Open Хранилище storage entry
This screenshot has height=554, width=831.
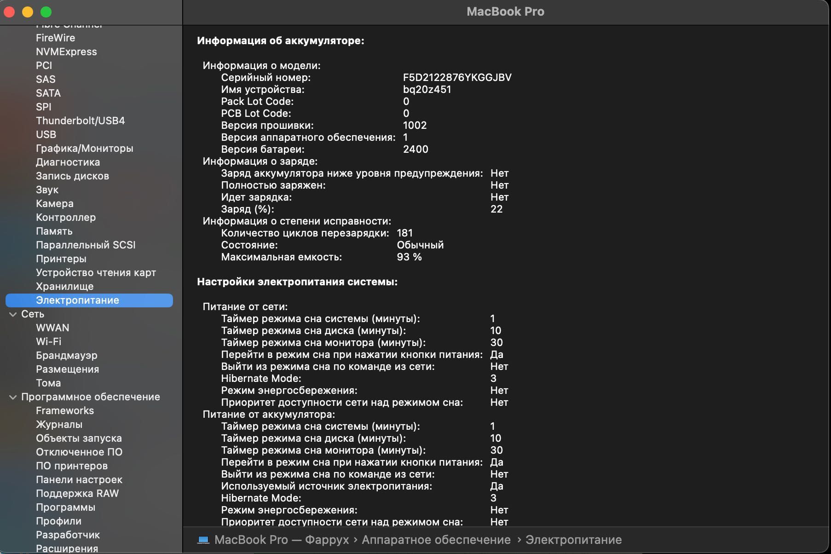(64, 286)
